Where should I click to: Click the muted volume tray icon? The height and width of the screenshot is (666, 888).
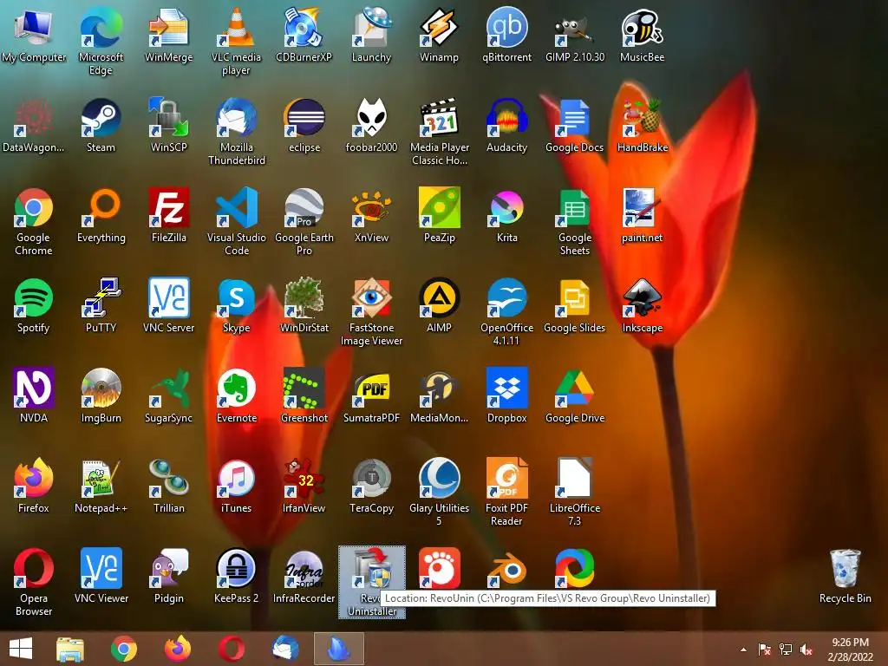pos(806,650)
